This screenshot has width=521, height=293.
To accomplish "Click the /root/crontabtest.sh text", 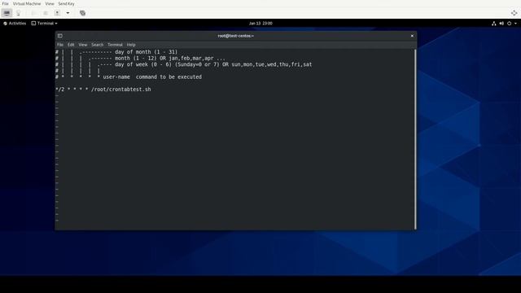I will tap(121, 90).
